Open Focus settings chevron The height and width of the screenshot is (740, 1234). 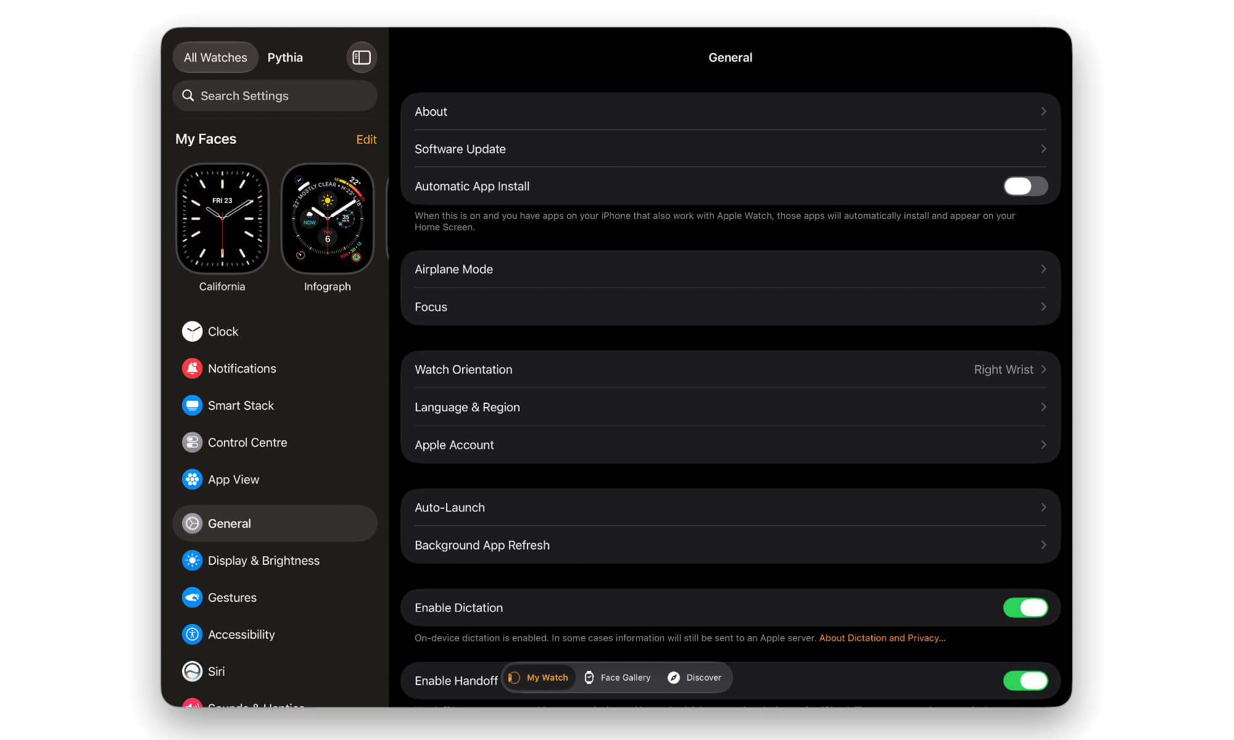pos(1043,307)
